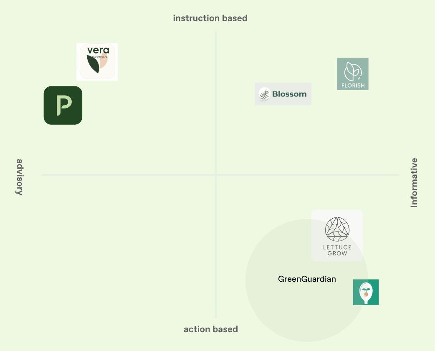Viewport: 435px width, 351px height.
Task: Select the Florish leaf logo
Action: click(x=353, y=74)
